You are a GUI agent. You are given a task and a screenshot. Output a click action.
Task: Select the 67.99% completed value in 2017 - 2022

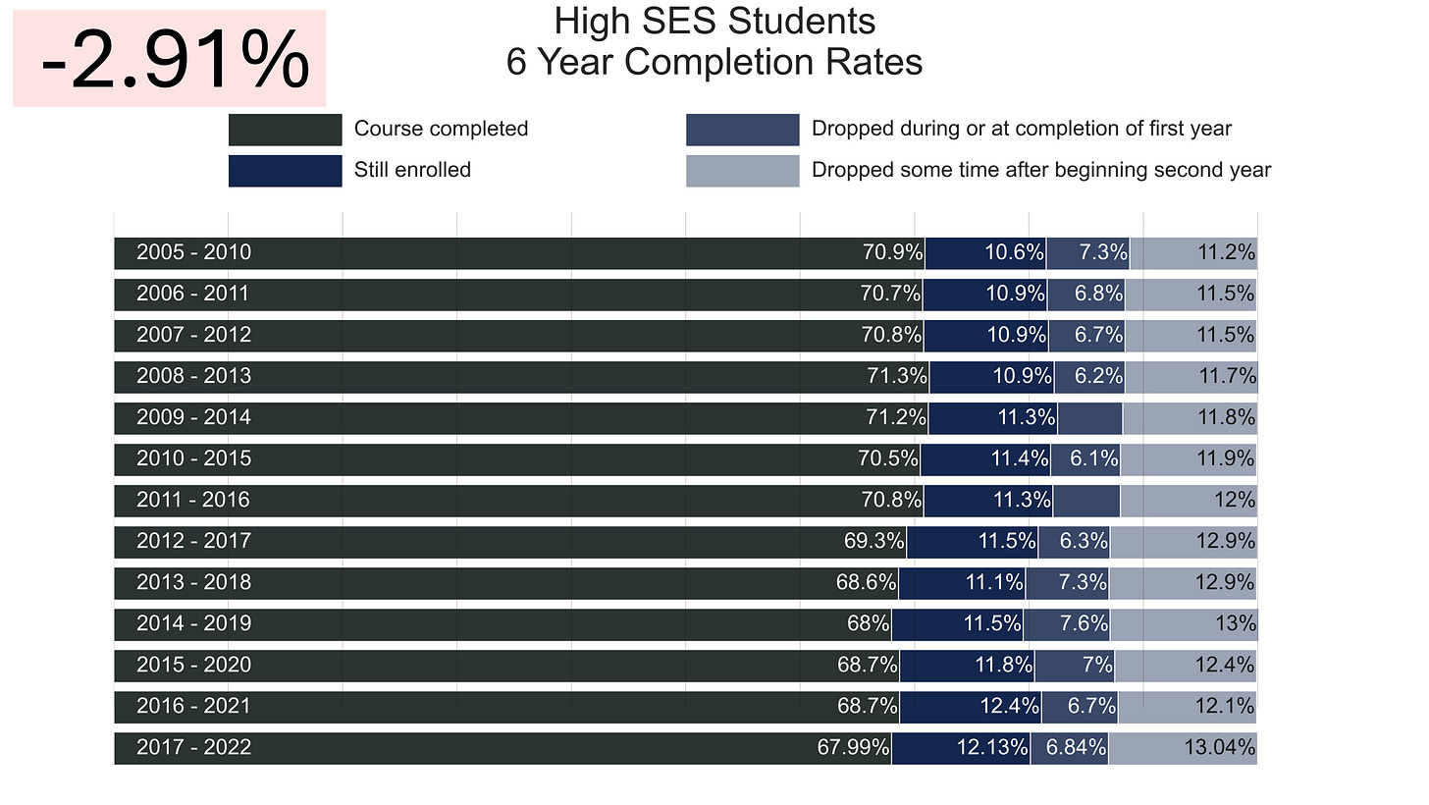coord(854,747)
